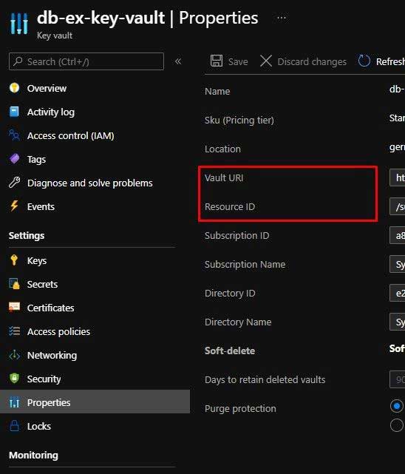Screen dimensions: 405x474
Task: Click the Directory Name value field
Action: pos(397,322)
